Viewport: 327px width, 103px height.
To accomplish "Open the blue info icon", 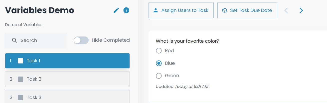I will tap(126, 10).
